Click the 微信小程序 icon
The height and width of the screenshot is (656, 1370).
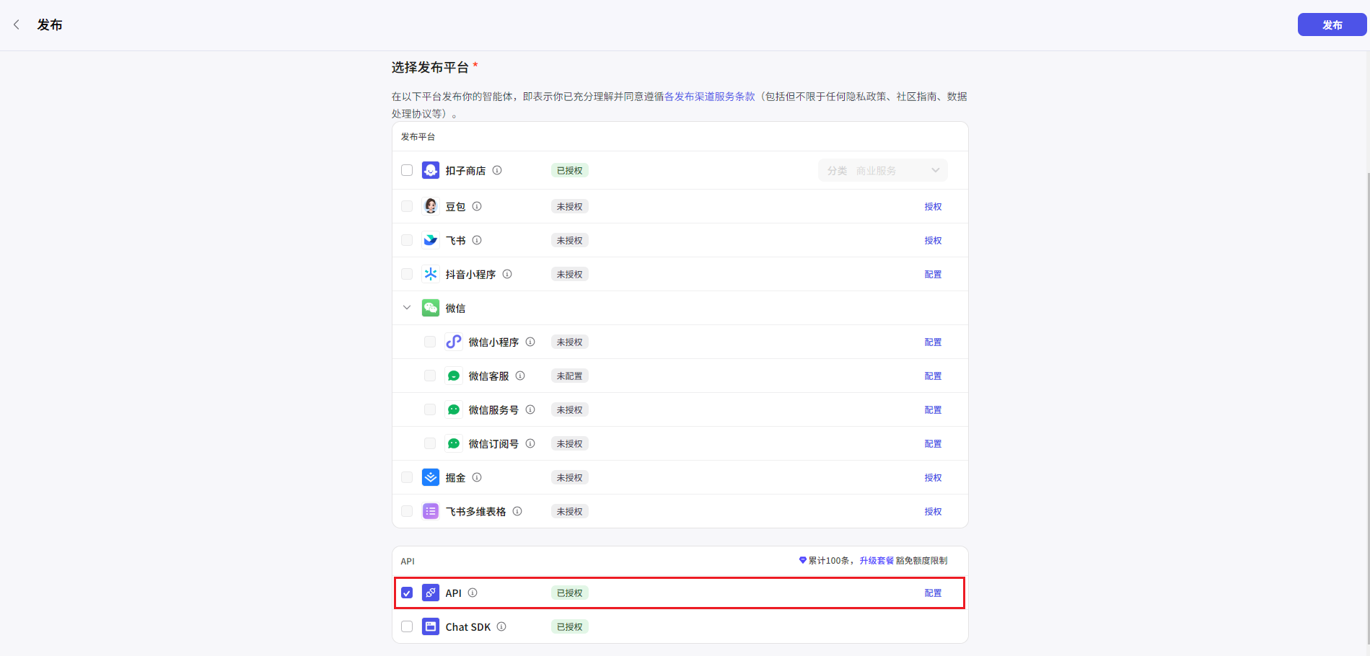tap(454, 342)
